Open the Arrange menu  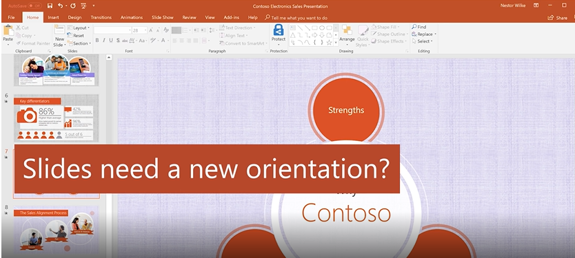pos(347,35)
